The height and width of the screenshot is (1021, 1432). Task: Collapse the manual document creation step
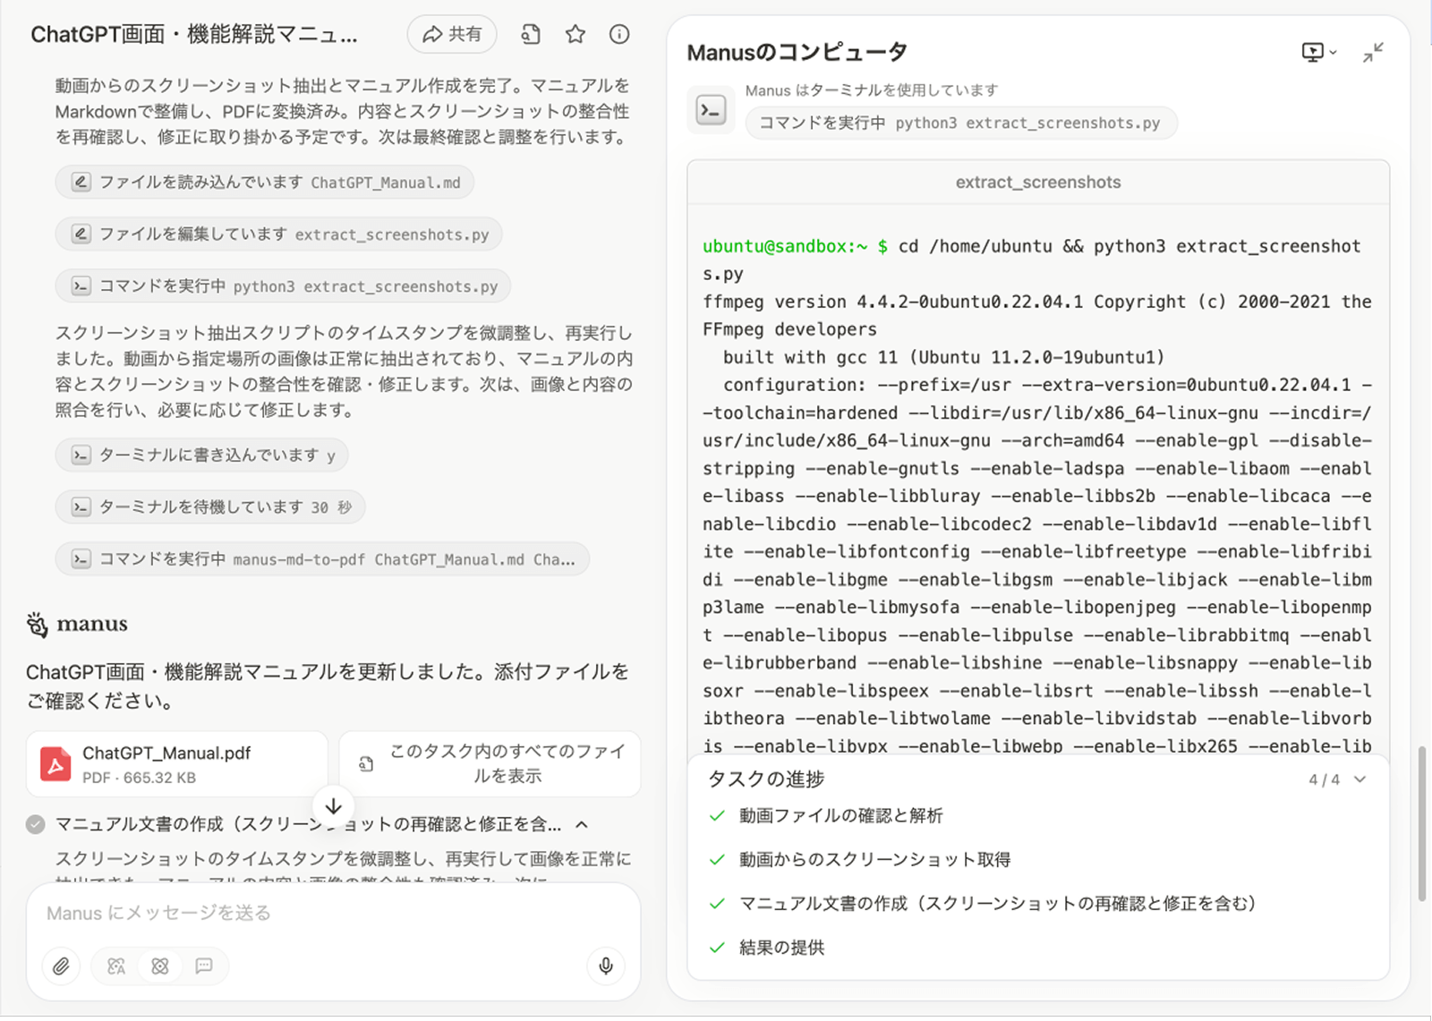(x=582, y=824)
